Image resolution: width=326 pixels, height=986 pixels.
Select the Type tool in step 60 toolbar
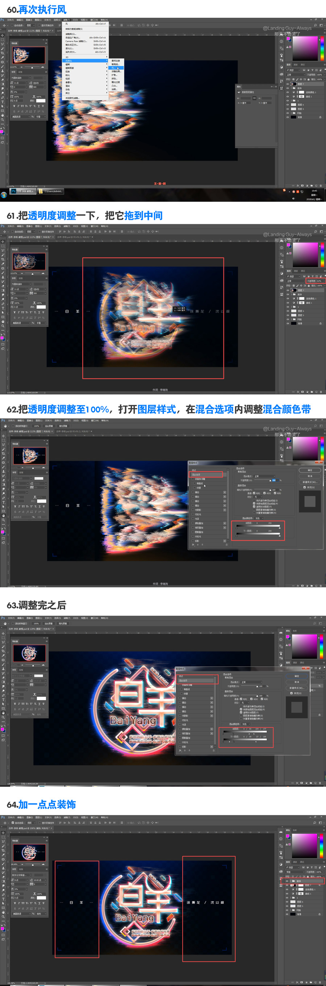[x=2, y=102]
